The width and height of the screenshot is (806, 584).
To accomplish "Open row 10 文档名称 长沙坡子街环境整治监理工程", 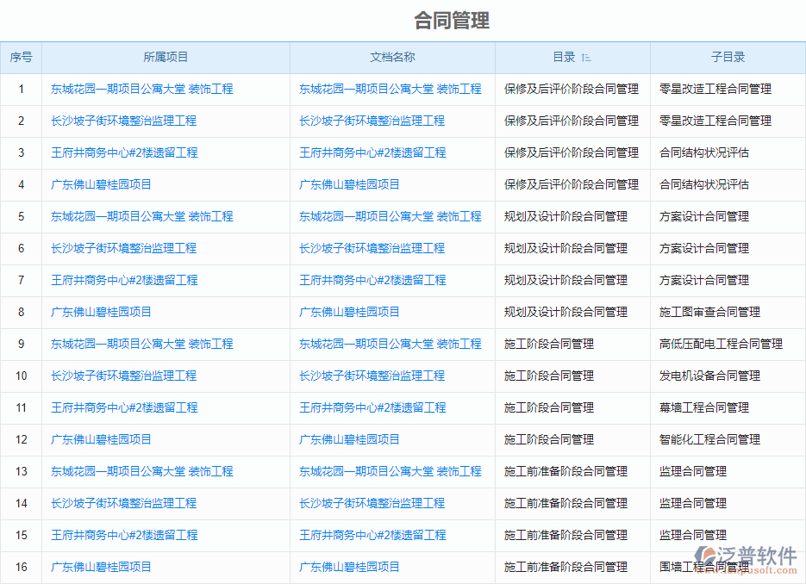I will 374,376.
